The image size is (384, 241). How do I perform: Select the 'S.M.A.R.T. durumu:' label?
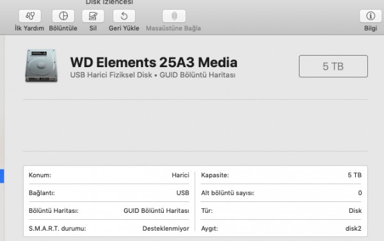tap(58, 228)
